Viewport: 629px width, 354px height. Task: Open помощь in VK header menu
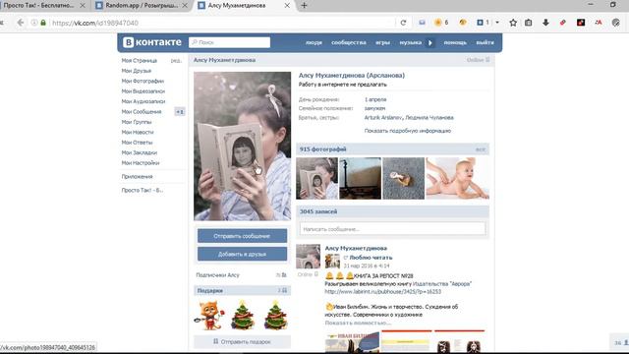(455, 42)
